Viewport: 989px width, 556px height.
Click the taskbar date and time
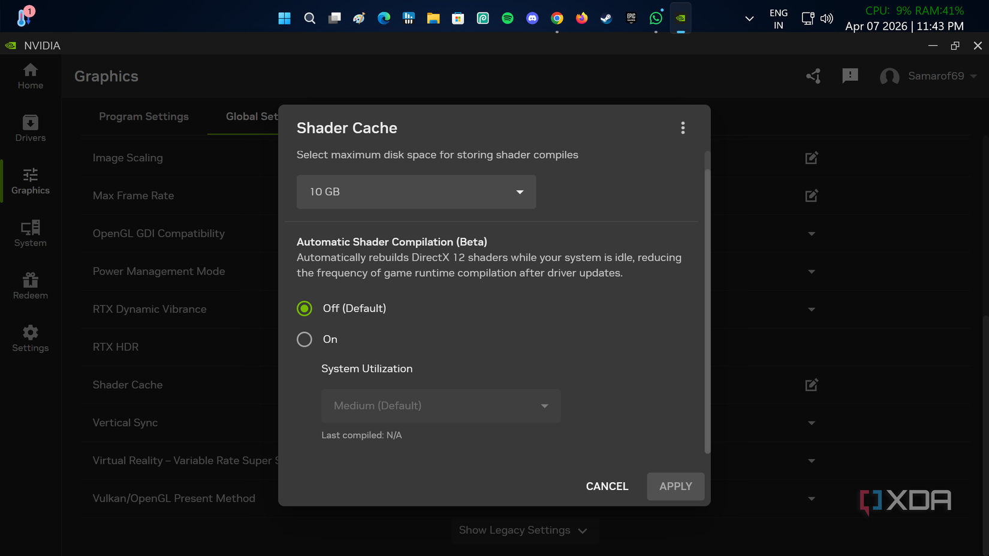904,26
